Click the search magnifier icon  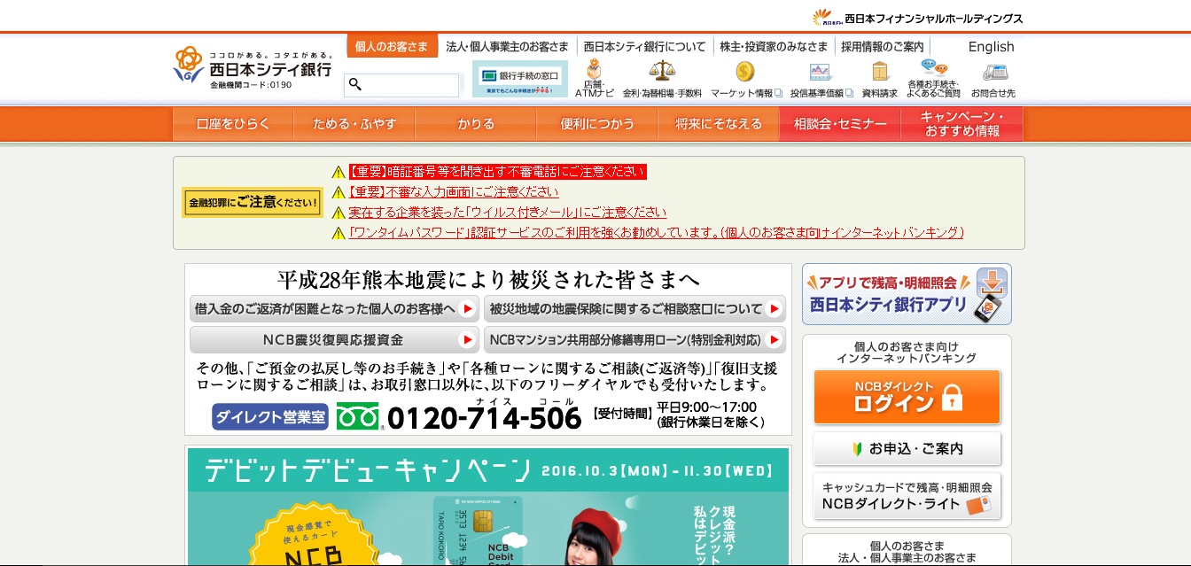tap(355, 84)
